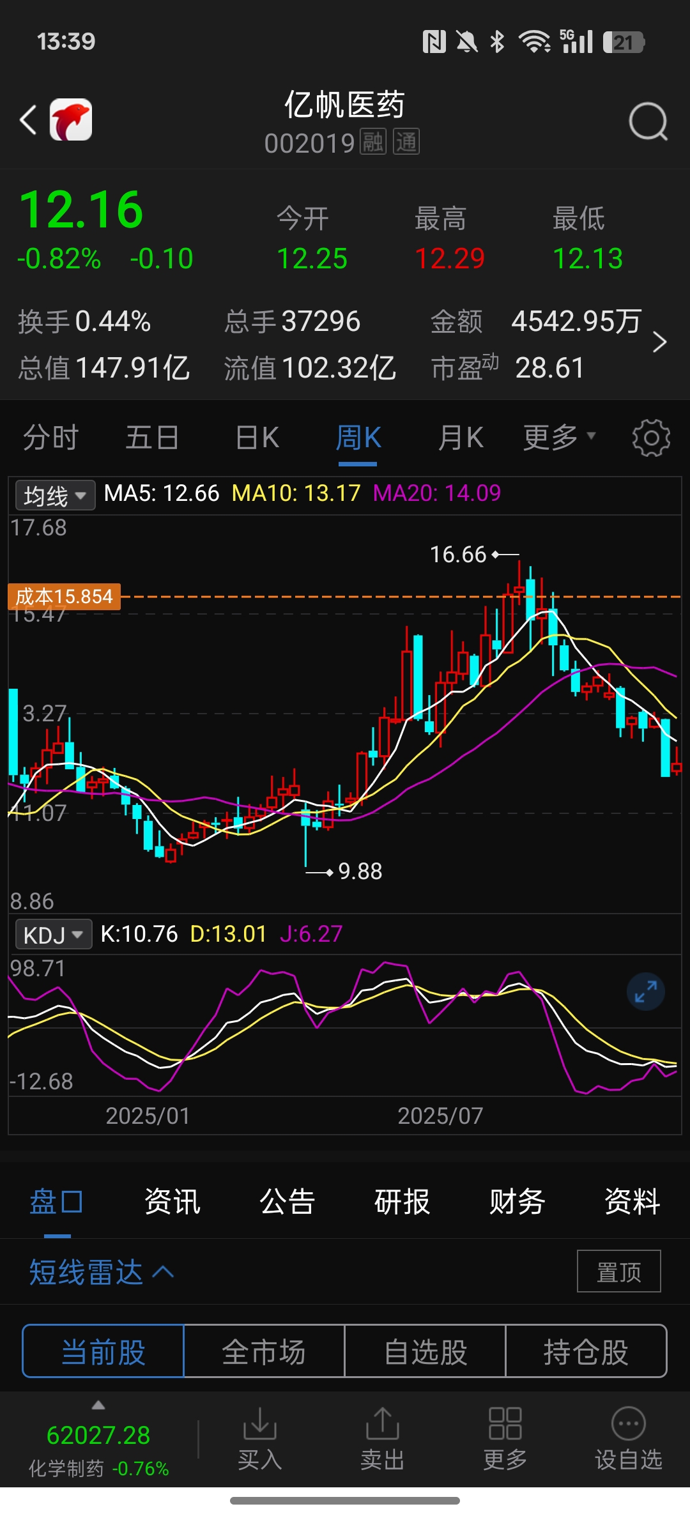
Task: Select the 盘口 tab
Action: point(56,1202)
